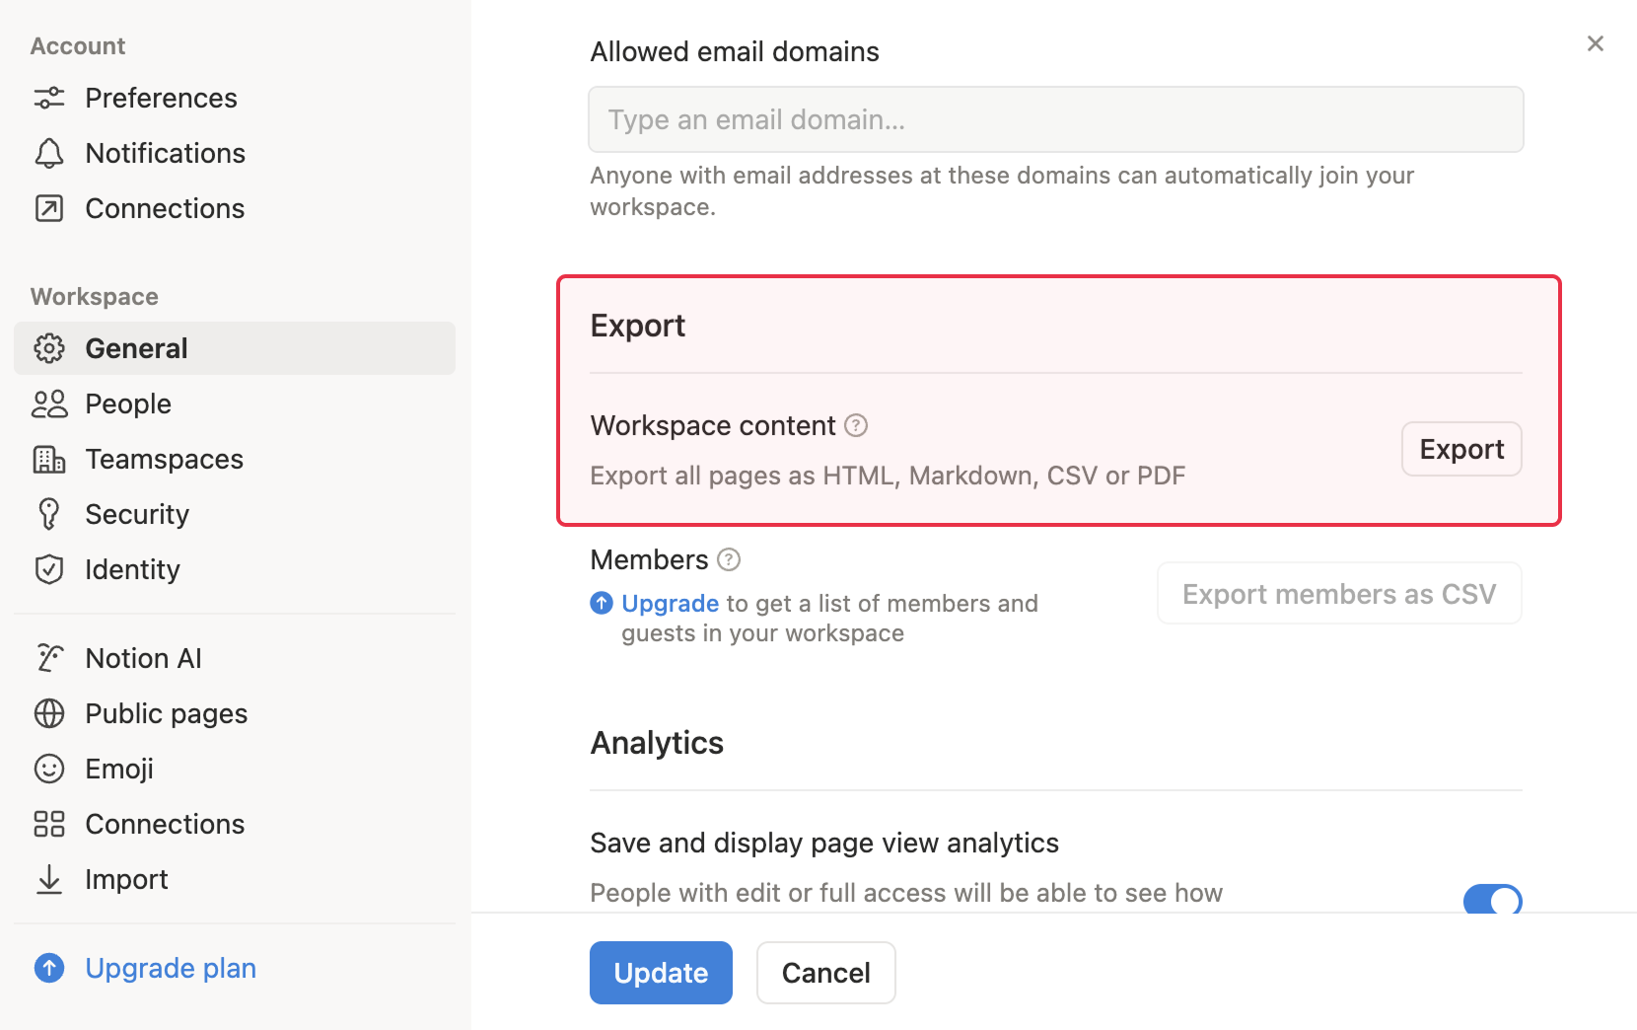
Task: Open the Notifications bell settings
Action: pyautogui.click(x=165, y=153)
